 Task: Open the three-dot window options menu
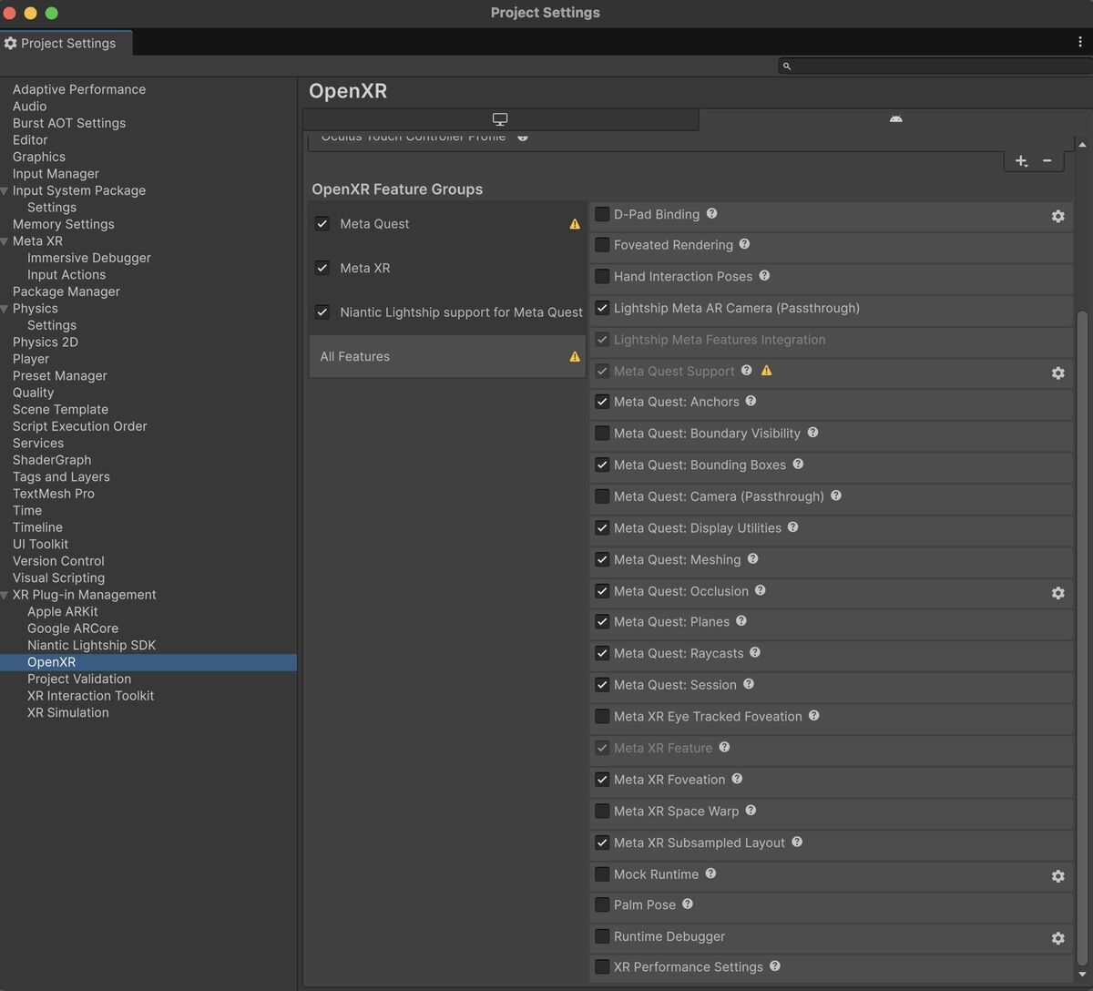1080,42
